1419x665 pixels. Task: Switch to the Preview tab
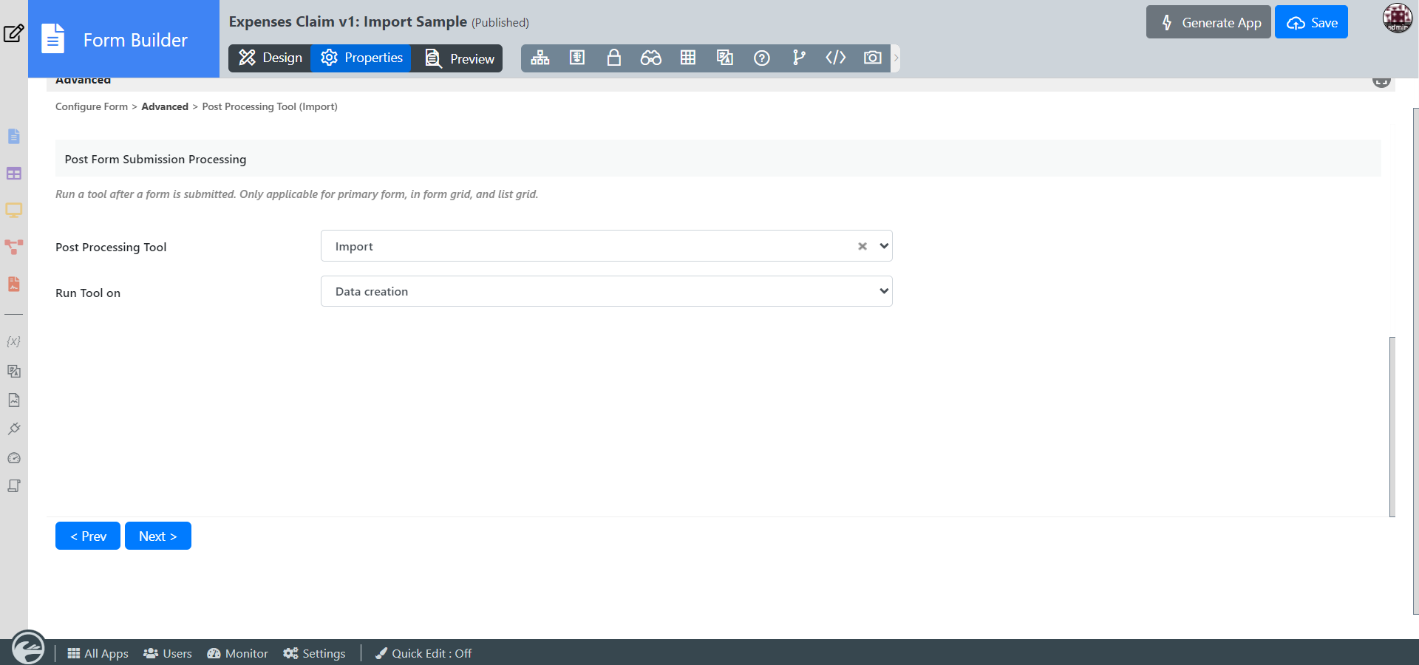pos(459,58)
